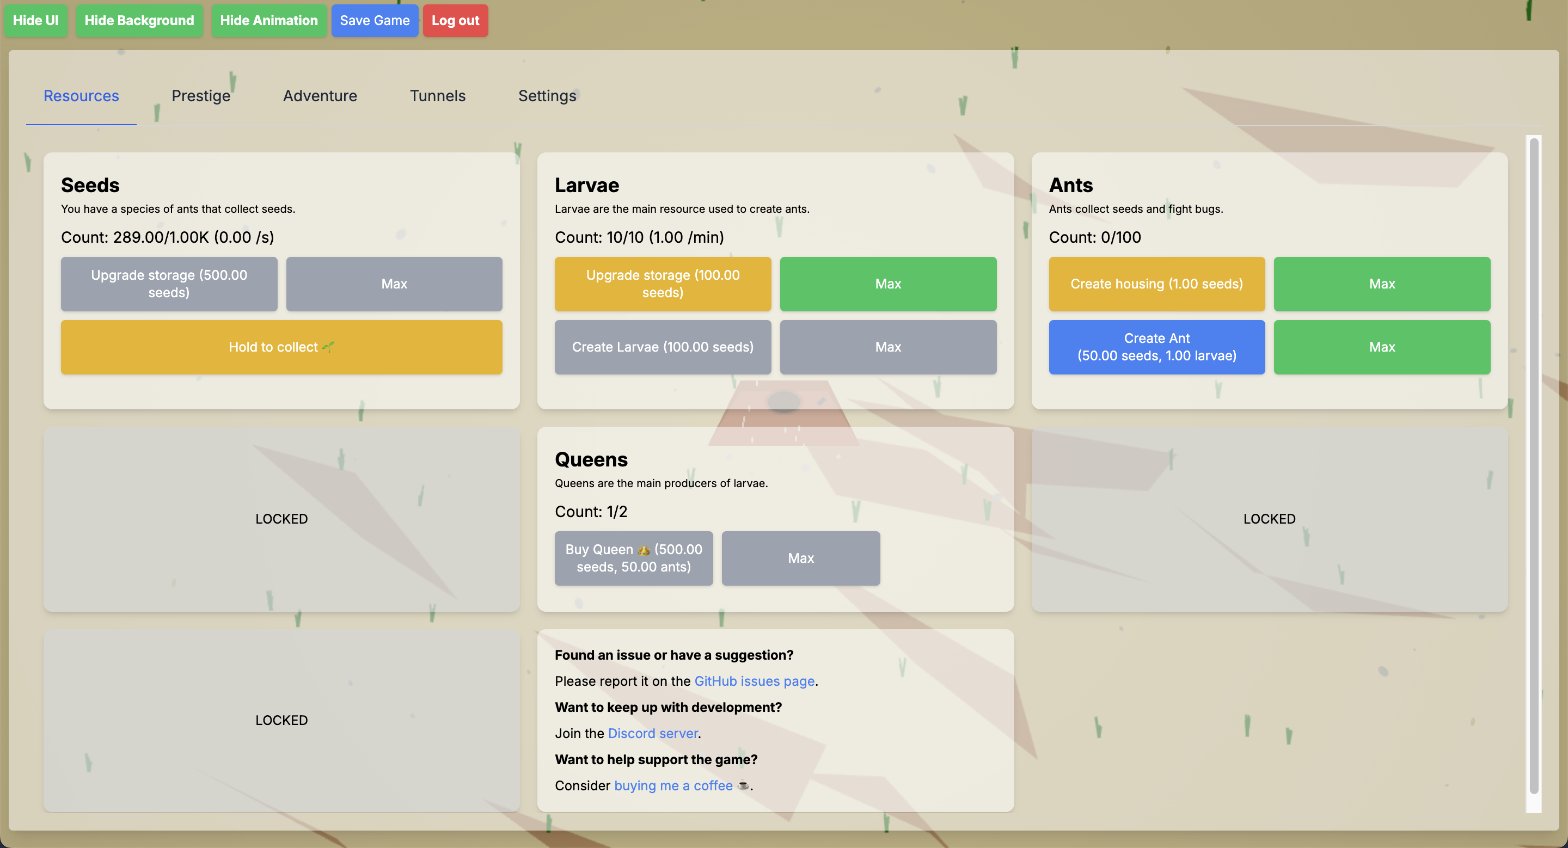Toggle the Hide UI button
The width and height of the screenshot is (1568, 848).
tap(36, 21)
